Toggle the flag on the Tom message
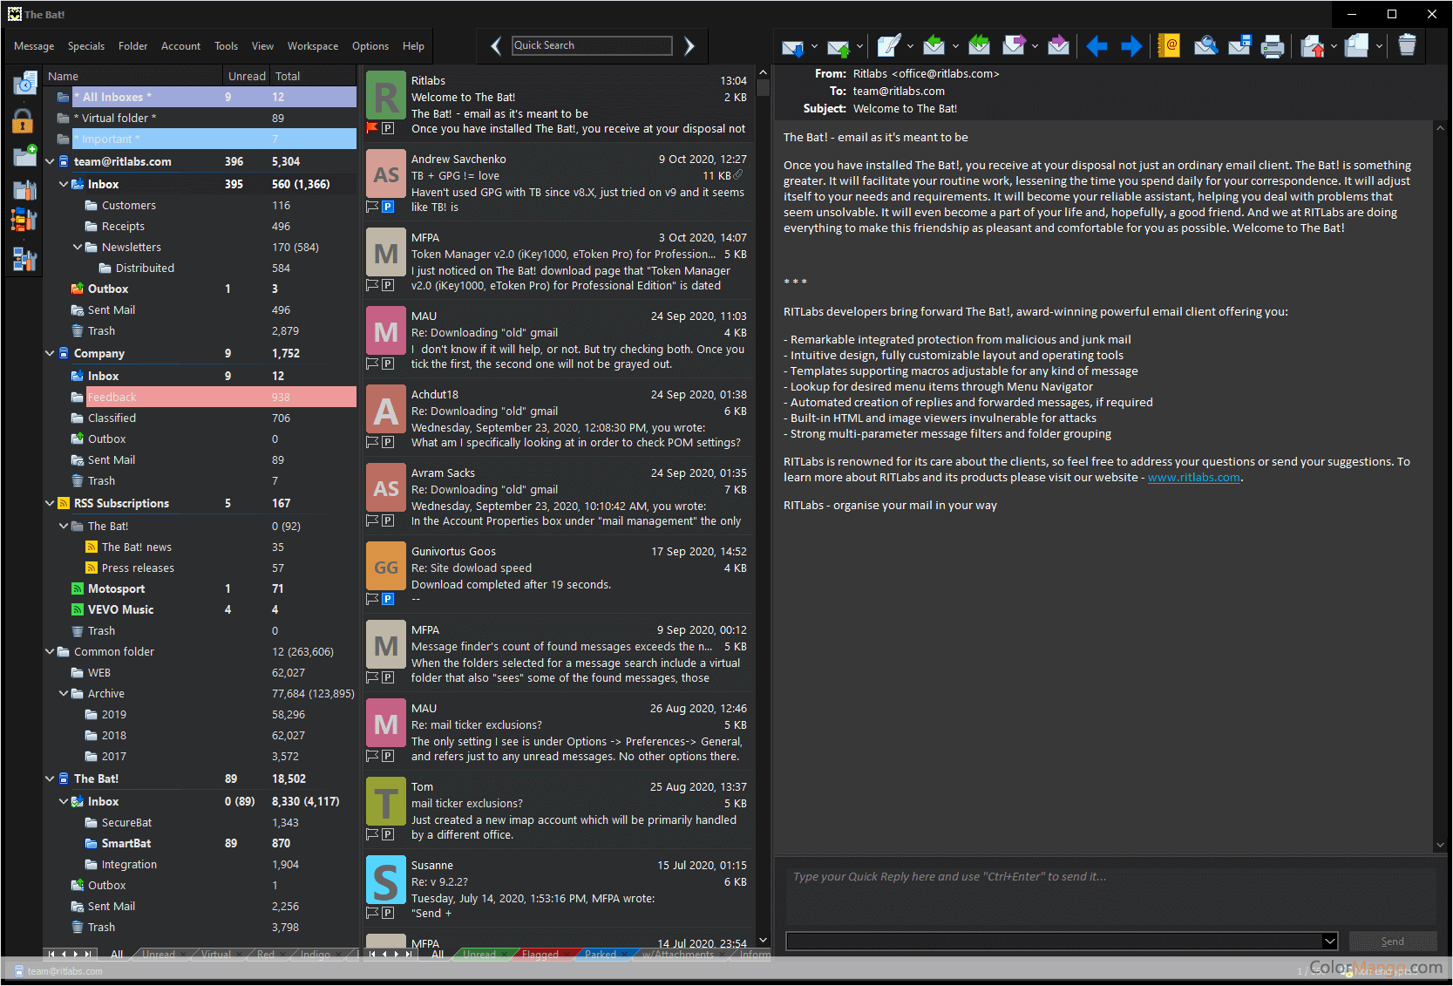This screenshot has height=986, width=1453. [372, 834]
